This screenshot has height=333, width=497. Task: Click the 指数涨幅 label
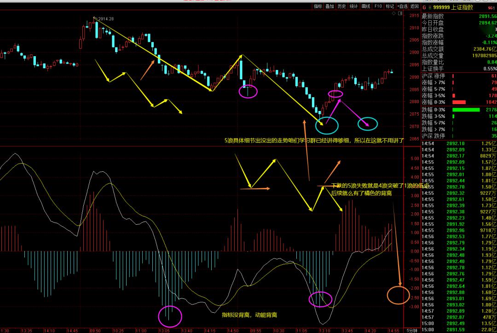click(433, 42)
